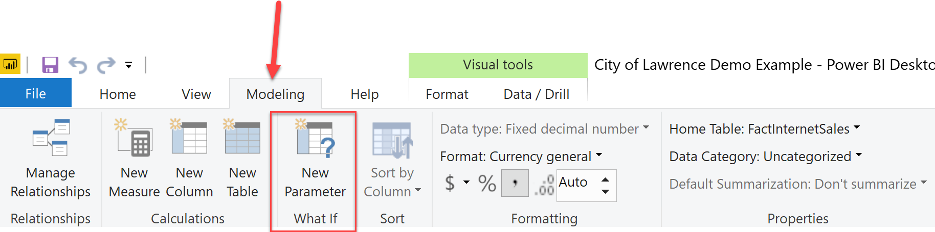Create a New Table

(242, 159)
